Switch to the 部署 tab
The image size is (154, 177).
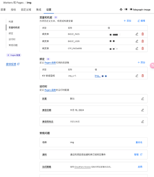pos(3,10)
